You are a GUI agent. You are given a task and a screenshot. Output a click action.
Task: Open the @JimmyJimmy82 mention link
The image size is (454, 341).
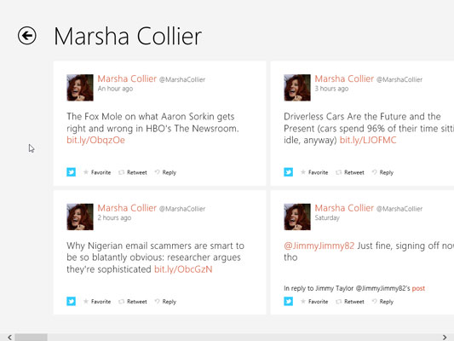(x=319, y=246)
